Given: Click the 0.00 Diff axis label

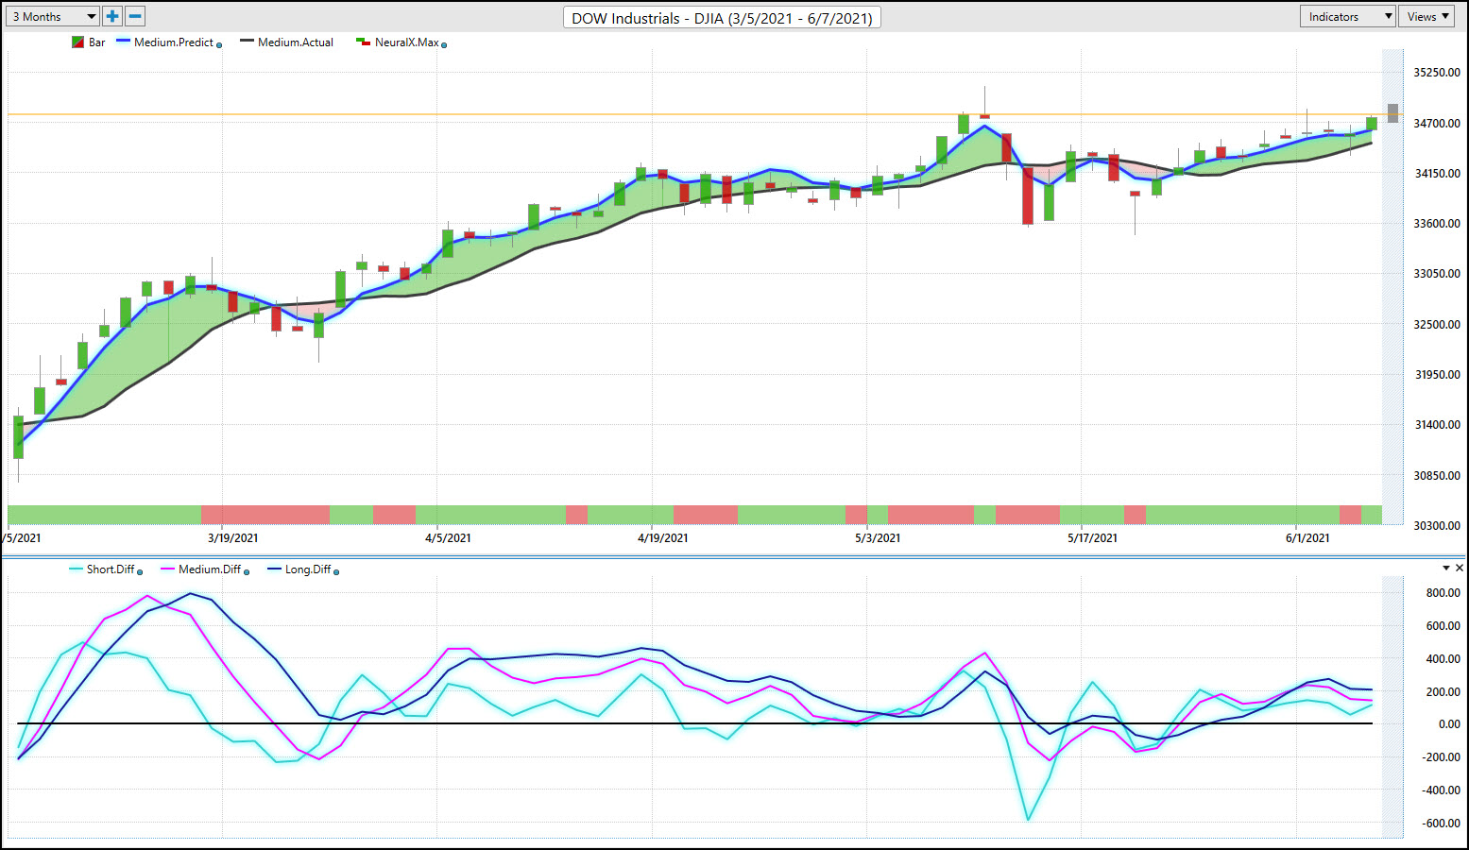Looking at the screenshot, I should click(x=1449, y=724).
